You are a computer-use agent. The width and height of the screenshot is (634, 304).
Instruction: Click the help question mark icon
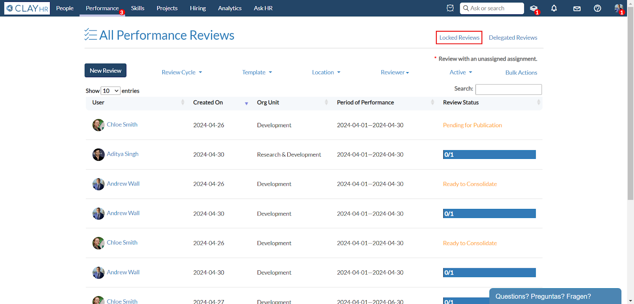[598, 8]
